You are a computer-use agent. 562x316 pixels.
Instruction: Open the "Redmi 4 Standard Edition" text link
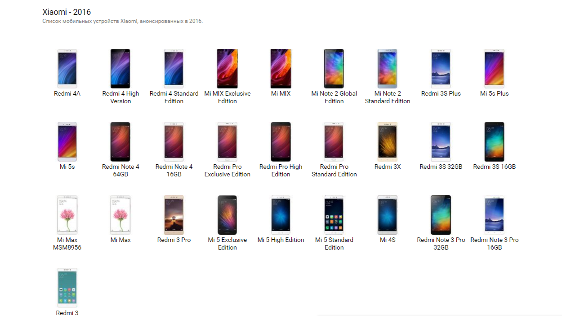(x=174, y=97)
